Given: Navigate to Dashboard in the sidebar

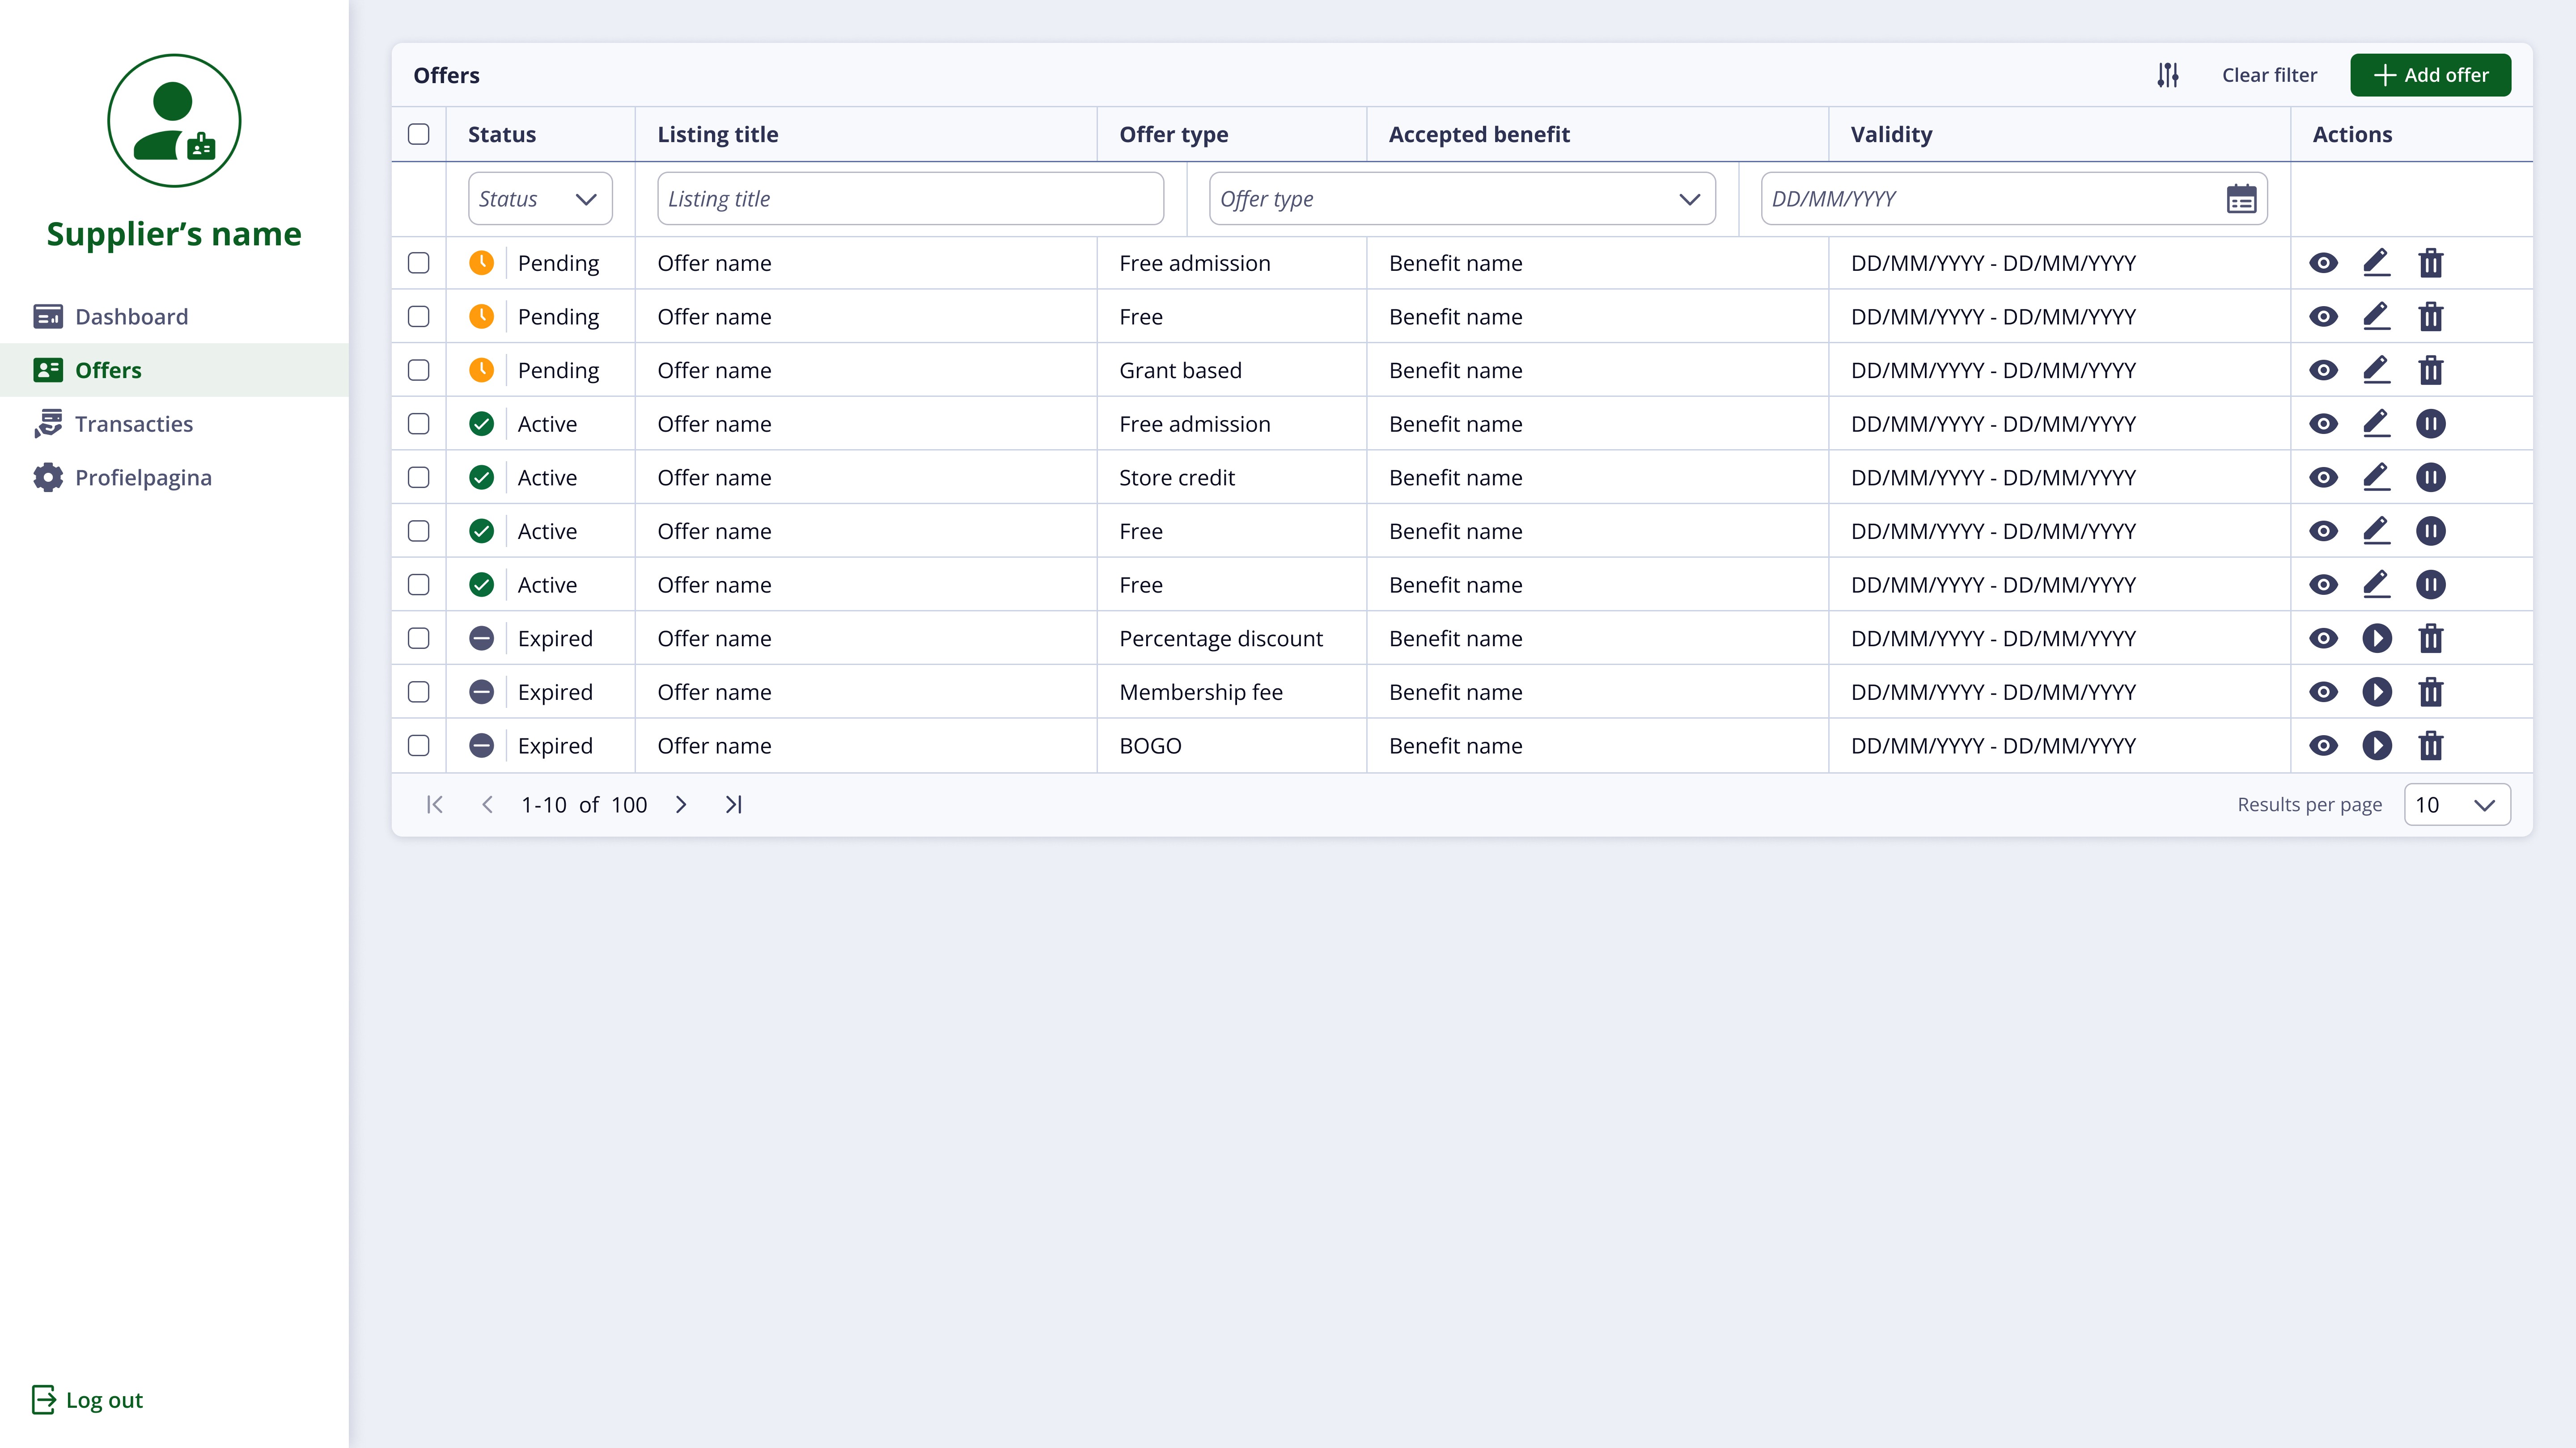Looking at the screenshot, I should [131, 317].
